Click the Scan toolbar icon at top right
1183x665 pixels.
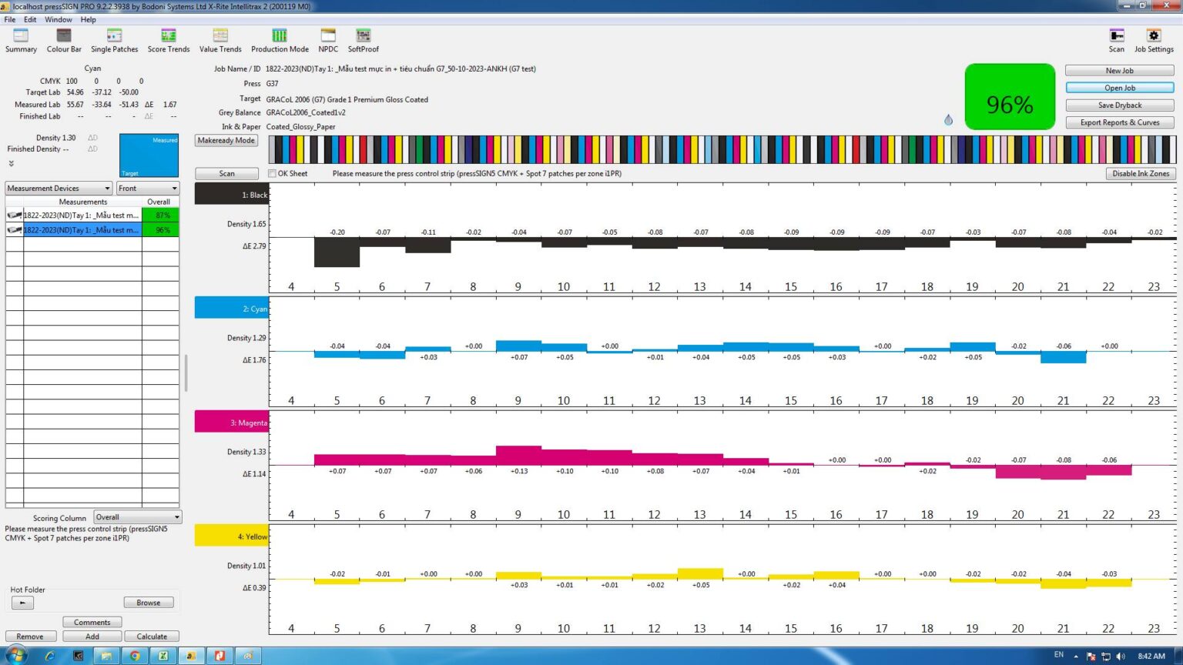1117,41
